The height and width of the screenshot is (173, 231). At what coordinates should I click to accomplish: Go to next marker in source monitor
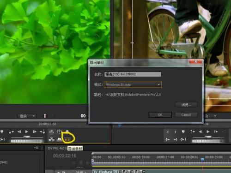coord(43,131)
